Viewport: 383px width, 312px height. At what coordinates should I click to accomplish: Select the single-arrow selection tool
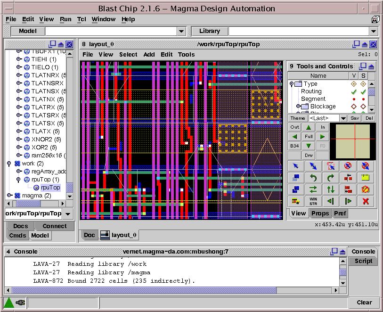[297, 166]
